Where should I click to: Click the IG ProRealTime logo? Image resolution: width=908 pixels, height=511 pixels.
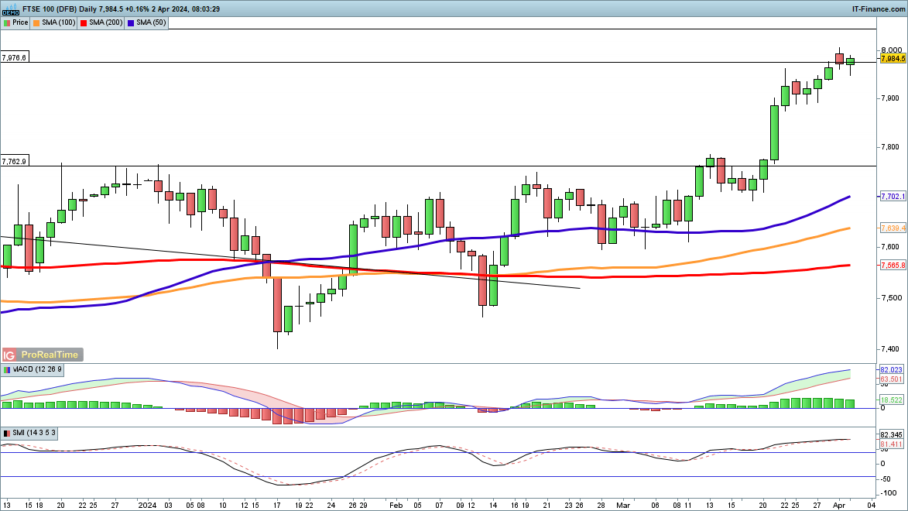(x=41, y=355)
